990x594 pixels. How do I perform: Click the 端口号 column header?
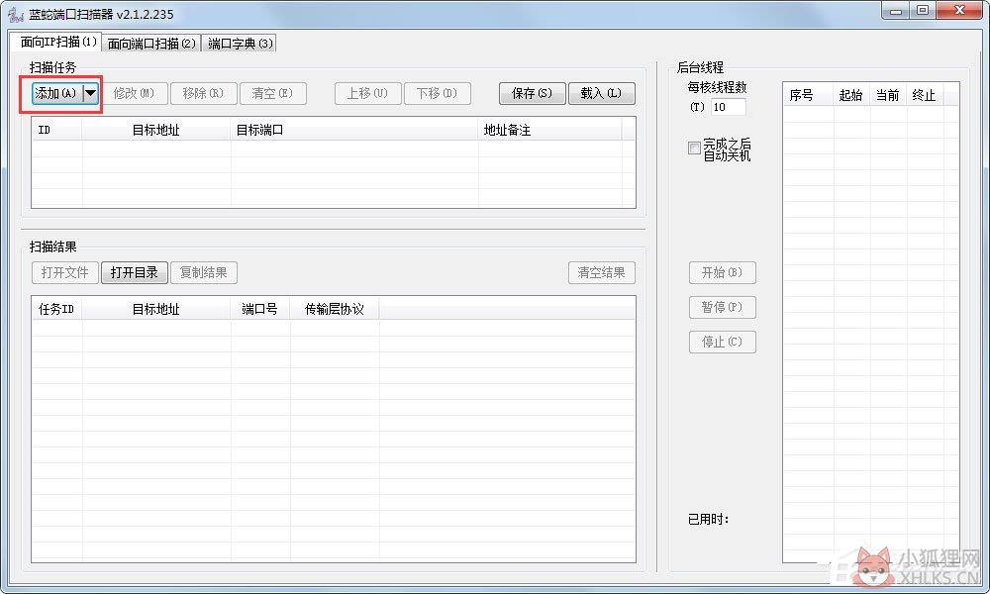coord(260,309)
